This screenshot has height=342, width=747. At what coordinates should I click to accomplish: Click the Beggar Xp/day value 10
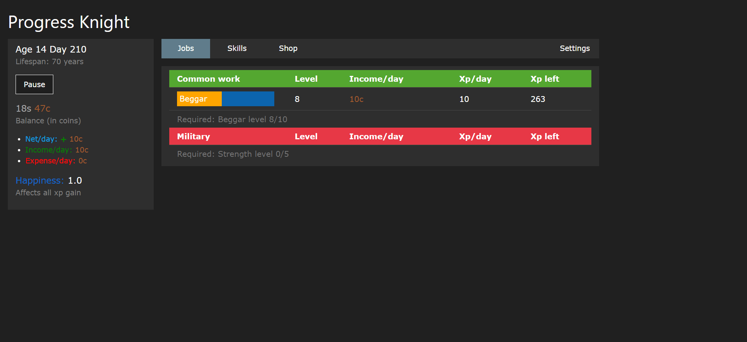(x=464, y=99)
